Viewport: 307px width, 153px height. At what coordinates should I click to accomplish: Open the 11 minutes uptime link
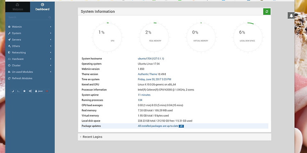(x=144, y=95)
